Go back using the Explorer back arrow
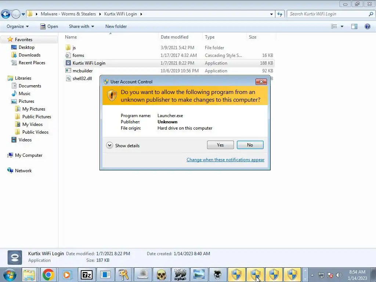This screenshot has width=376, height=282. tap(6, 14)
